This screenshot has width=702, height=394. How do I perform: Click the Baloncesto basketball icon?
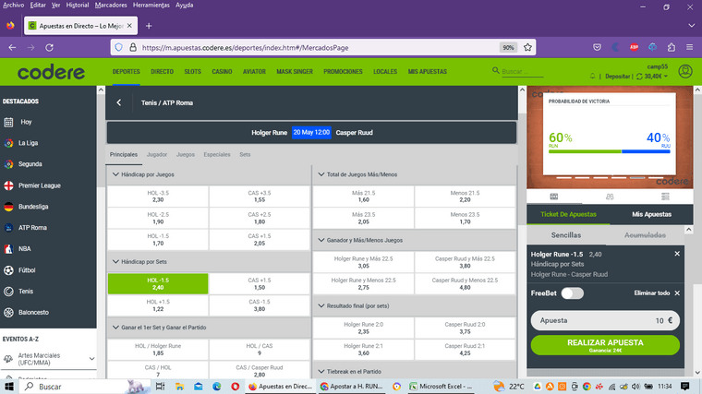(x=8, y=313)
